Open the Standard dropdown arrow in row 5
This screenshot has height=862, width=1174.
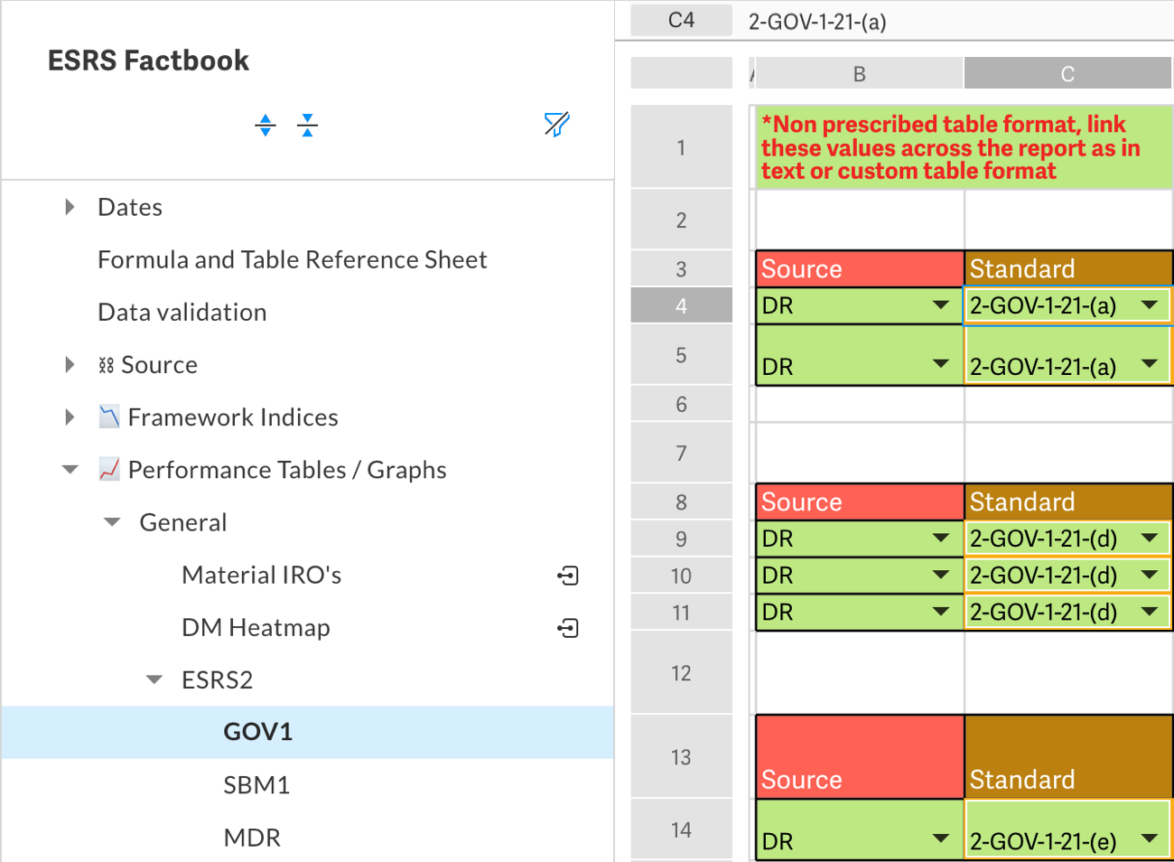point(1150,364)
